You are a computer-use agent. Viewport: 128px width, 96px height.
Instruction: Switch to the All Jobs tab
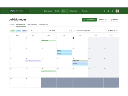(x=12, y=25)
